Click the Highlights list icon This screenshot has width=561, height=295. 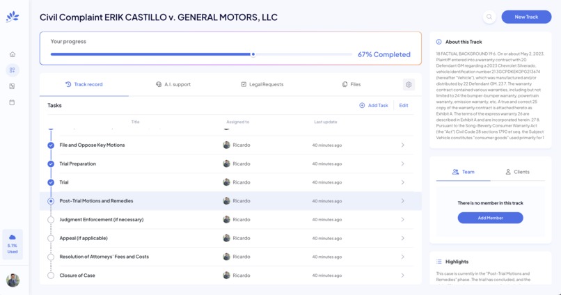pyautogui.click(x=439, y=262)
